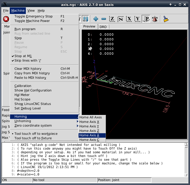Select Step in the Machine menu
Screen dimensions: 190x185
point(44,38)
